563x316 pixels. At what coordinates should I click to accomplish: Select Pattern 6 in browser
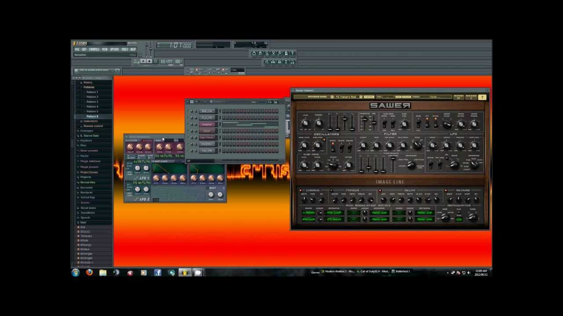tap(92, 116)
